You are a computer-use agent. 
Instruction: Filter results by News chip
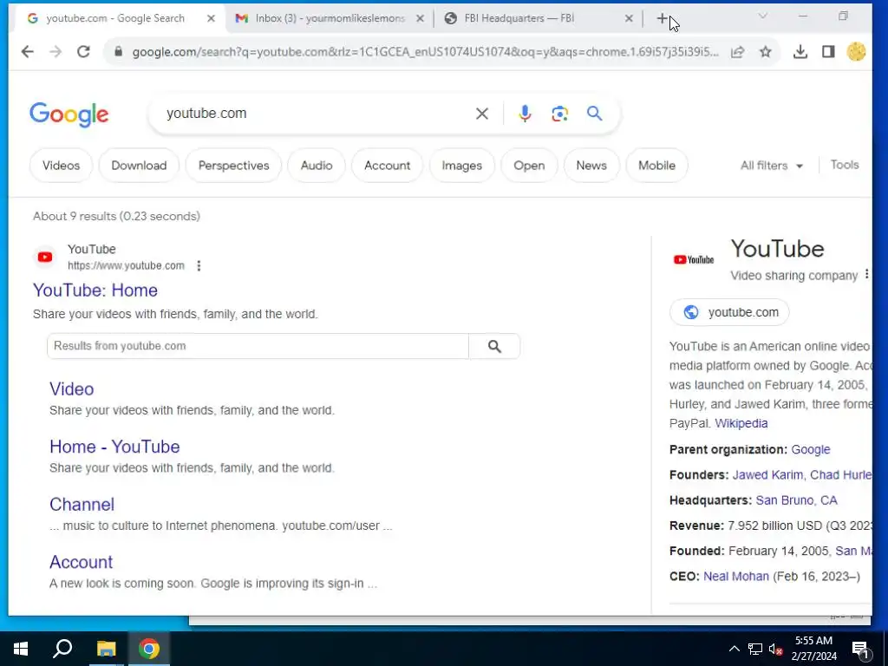tap(591, 166)
